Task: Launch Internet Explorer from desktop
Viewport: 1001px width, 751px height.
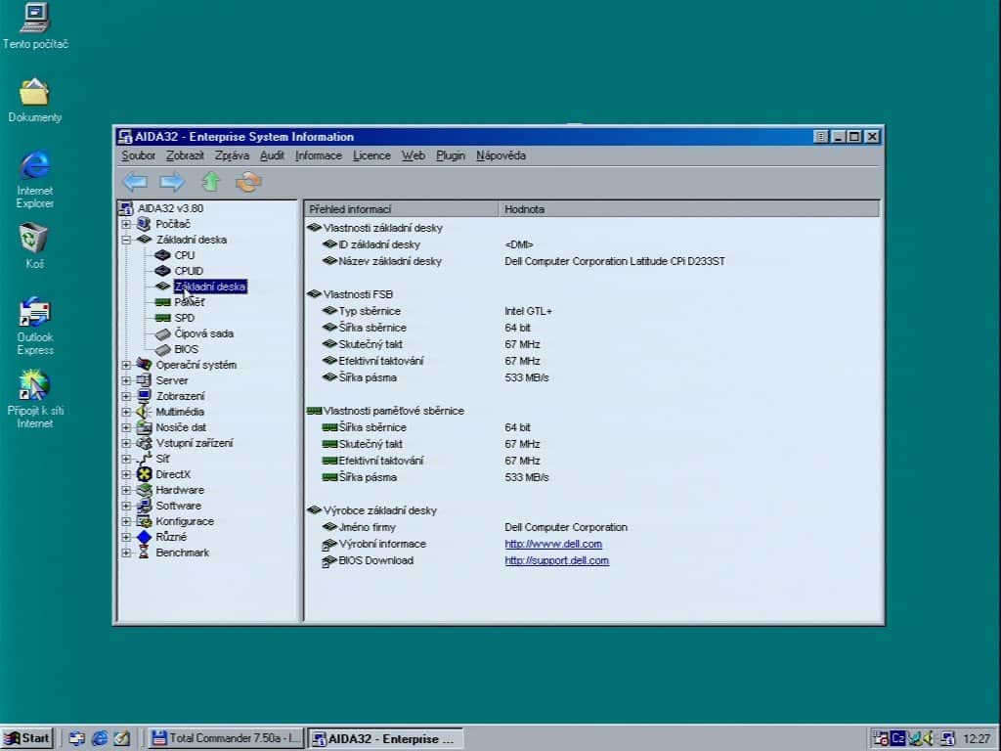Action: [x=35, y=180]
